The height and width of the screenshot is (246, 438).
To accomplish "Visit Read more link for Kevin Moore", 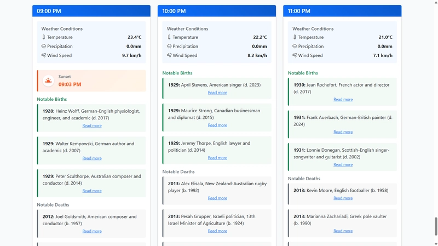I will 343,198.
